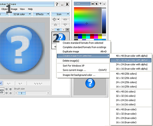
Task: Select 16 x 16 (true-color)
Action: (x=131, y=122)
